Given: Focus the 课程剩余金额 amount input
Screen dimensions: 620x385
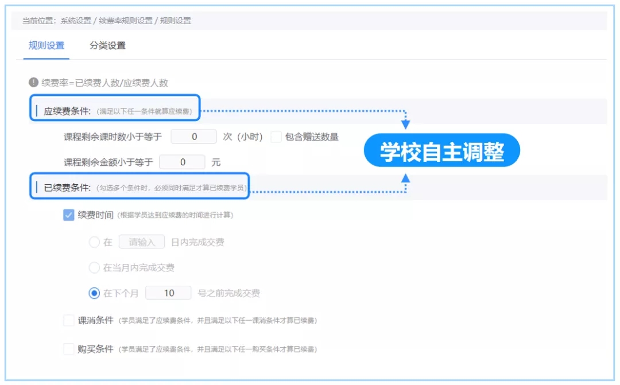Looking at the screenshot, I should click(182, 162).
